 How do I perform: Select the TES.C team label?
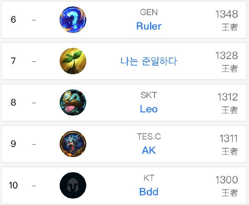(x=149, y=137)
